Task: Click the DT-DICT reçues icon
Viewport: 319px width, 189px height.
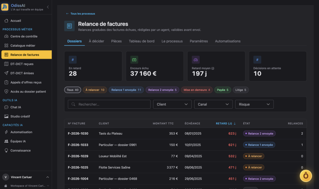Action: point(6,64)
